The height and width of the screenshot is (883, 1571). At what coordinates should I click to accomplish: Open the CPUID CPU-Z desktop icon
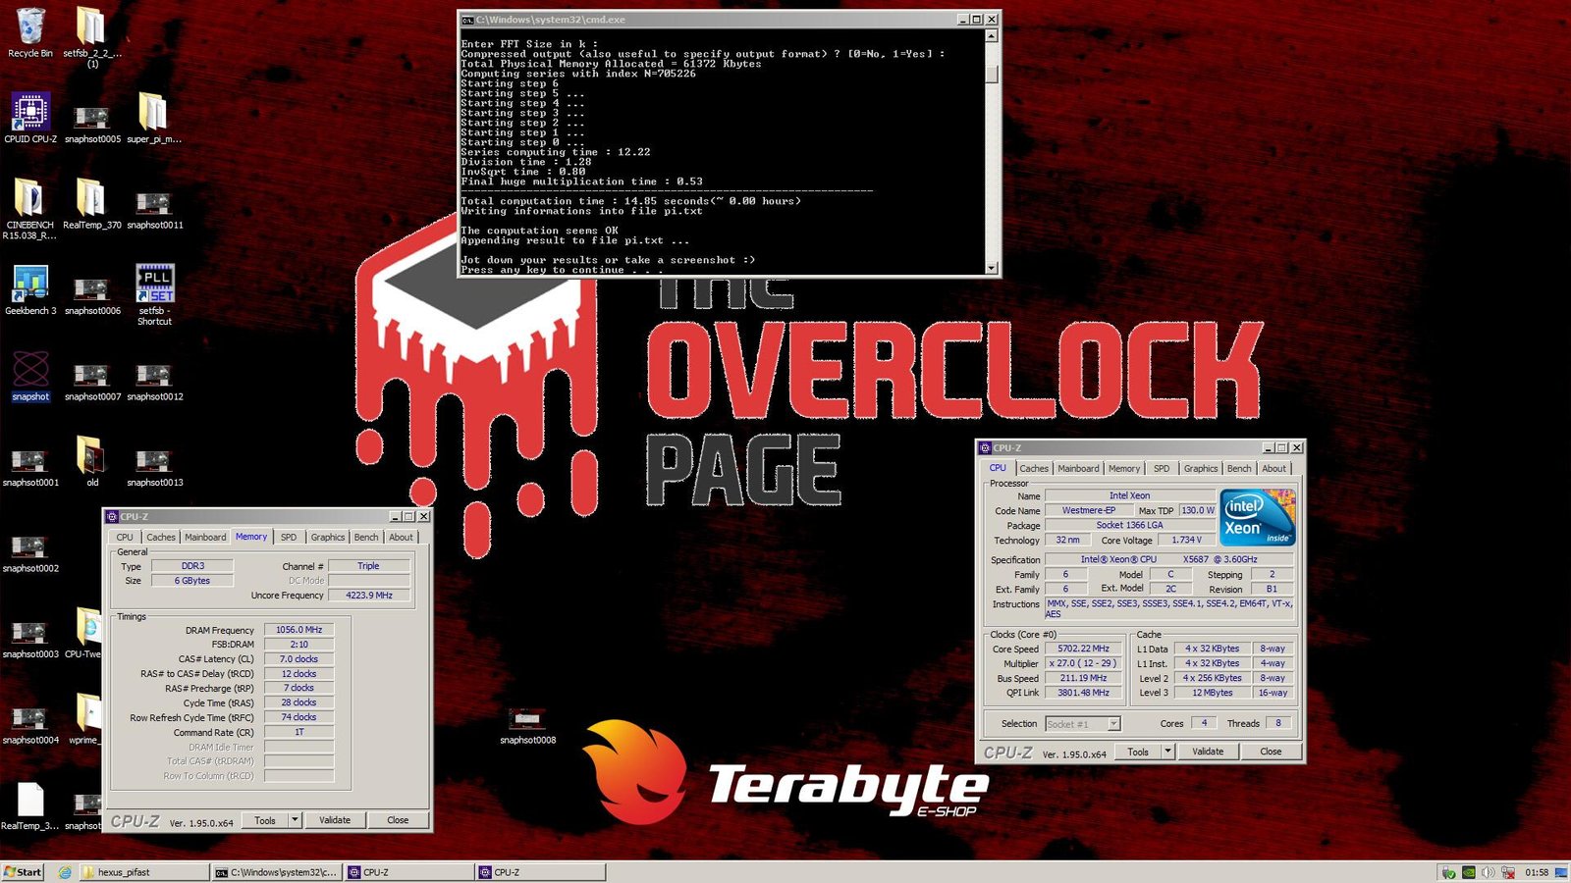pos(30,116)
